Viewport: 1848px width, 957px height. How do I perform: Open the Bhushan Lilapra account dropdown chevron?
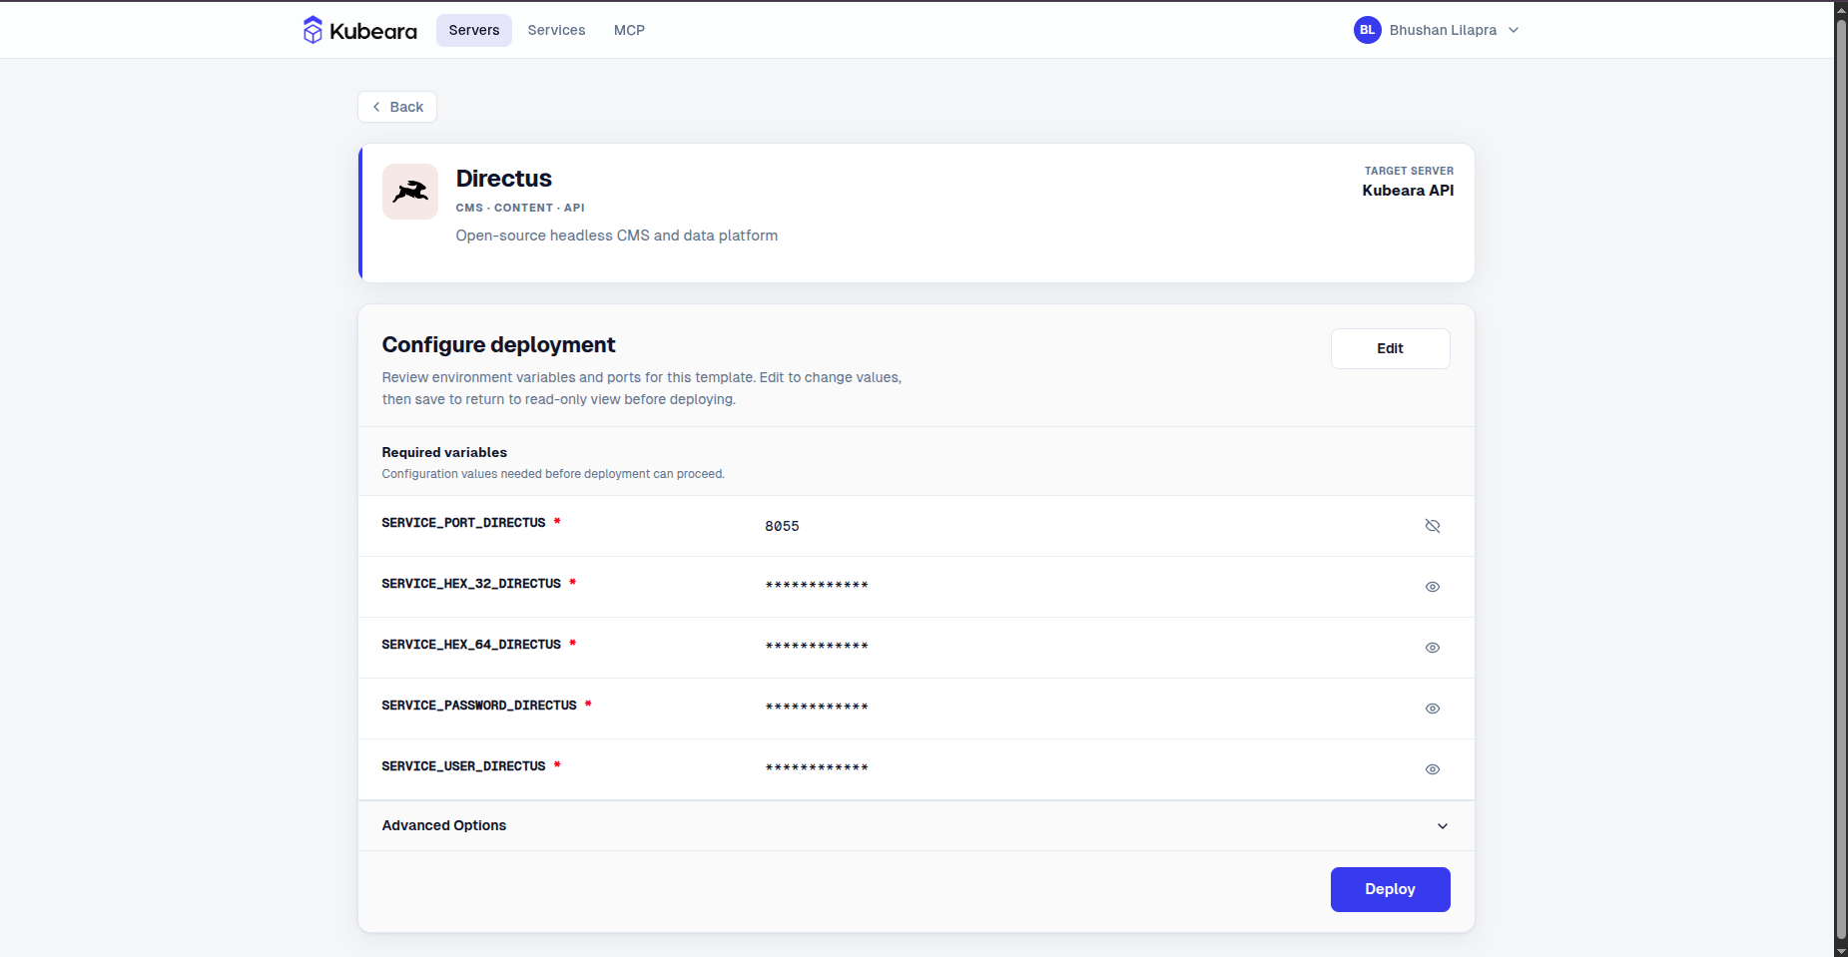pos(1514,30)
